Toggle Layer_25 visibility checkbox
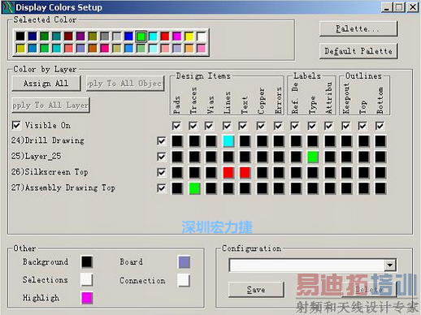Screen dimensions: 421x315 coord(162,157)
